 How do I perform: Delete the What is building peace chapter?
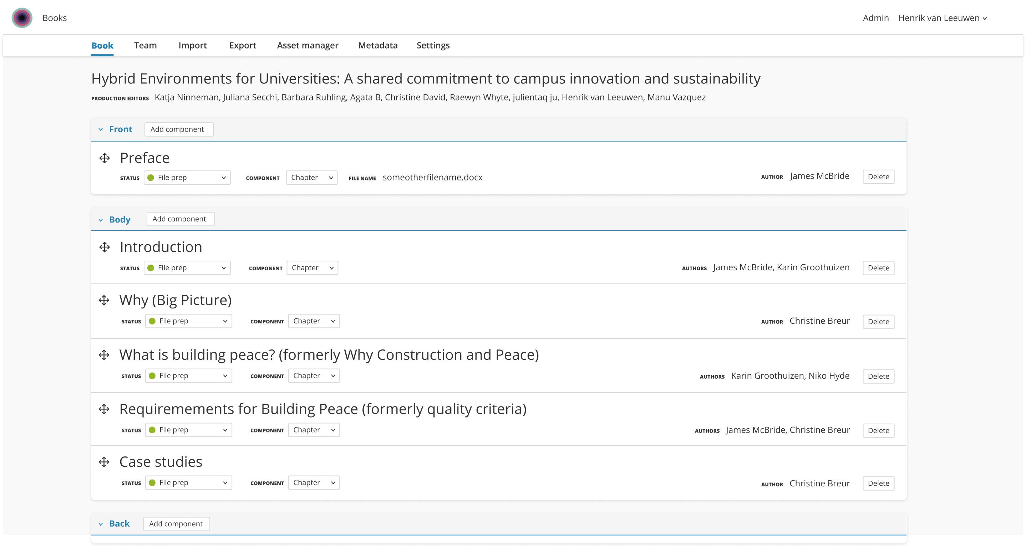878,376
